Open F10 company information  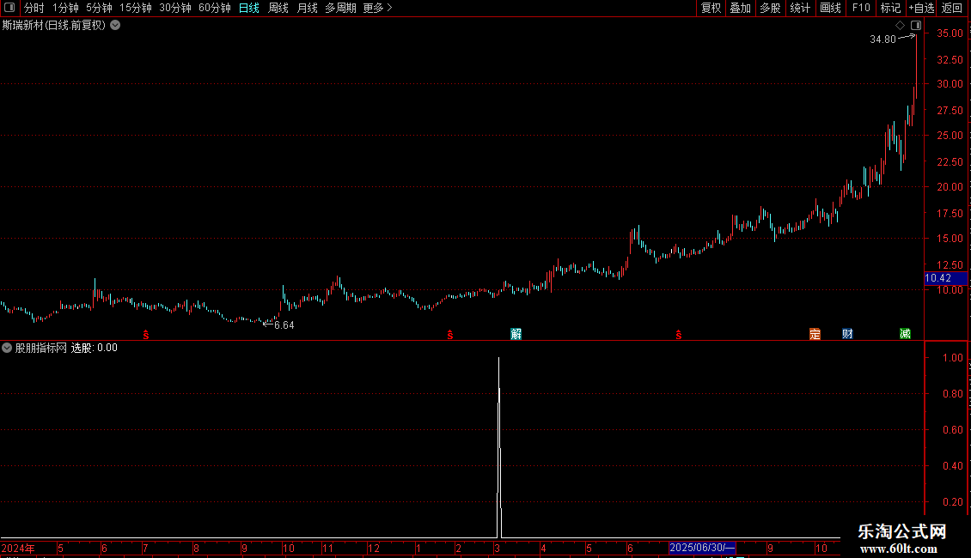861,8
